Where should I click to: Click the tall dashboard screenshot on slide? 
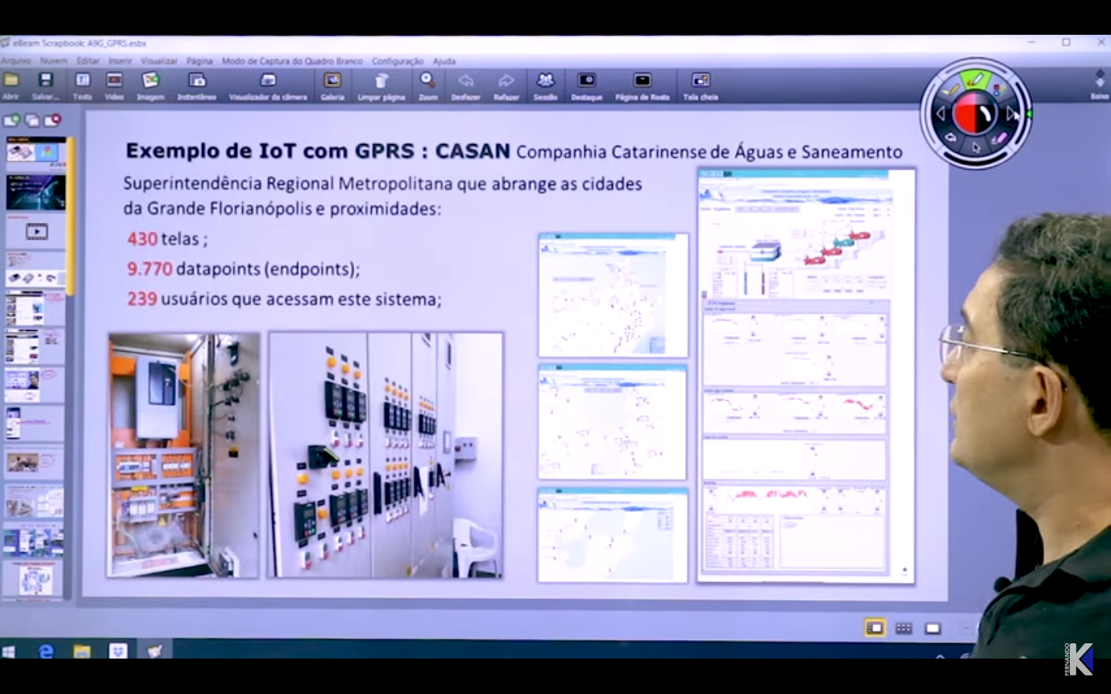point(806,376)
